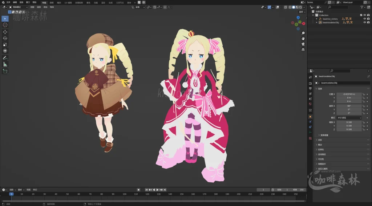
Task: Click the pan hand icon in viewport
Action: coord(303,39)
